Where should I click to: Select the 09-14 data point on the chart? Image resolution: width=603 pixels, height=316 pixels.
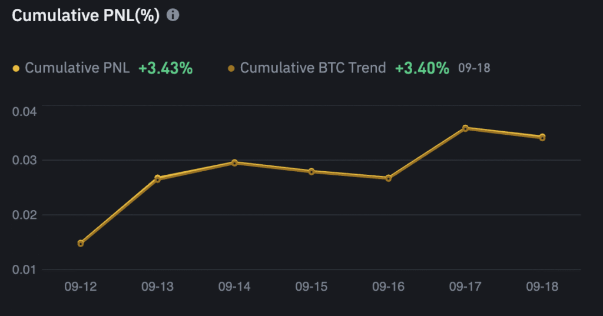(x=234, y=163)
